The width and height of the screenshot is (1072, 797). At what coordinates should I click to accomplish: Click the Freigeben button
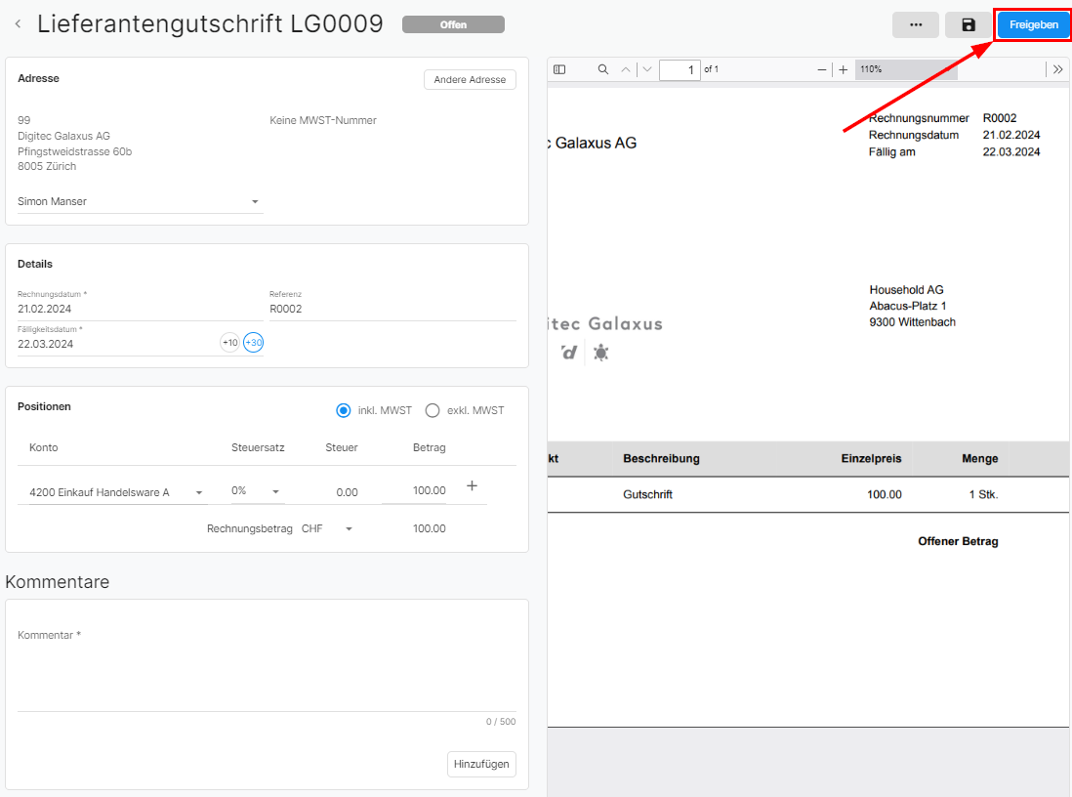(x=1033, y=25)
